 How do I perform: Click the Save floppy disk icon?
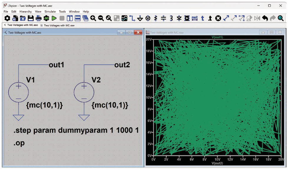coord(31,19)
